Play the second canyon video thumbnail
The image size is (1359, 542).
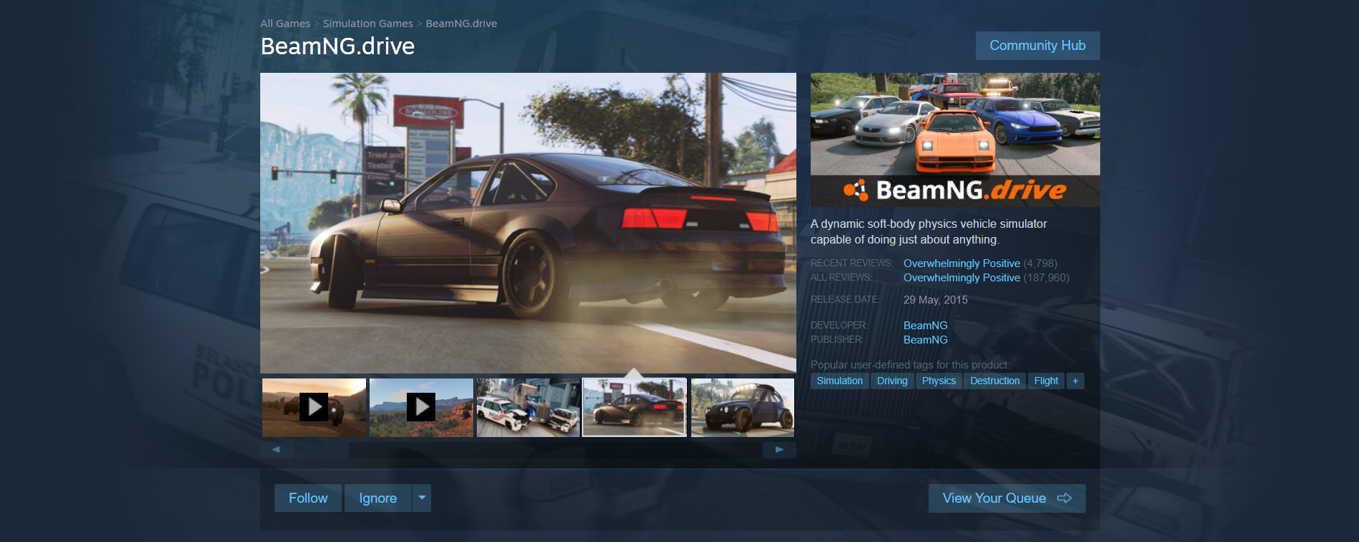(x=421, y=407)
